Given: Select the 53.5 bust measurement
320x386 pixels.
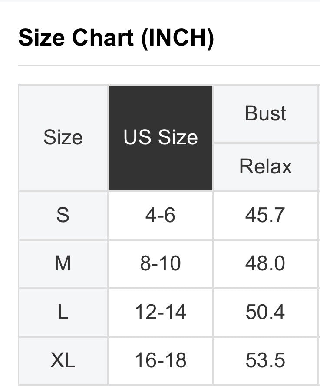Looking at the screenshot, I should [x=265, y=360].
